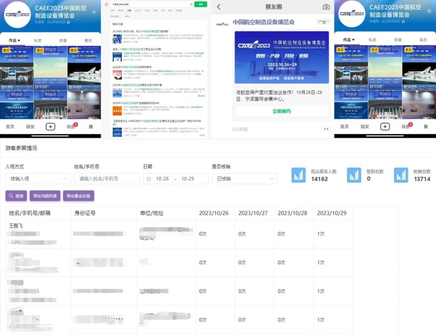Open the 入场方式 dropdown showing 核销入场
The height and width of the screenshot is (334, 436).
point(38,179)
